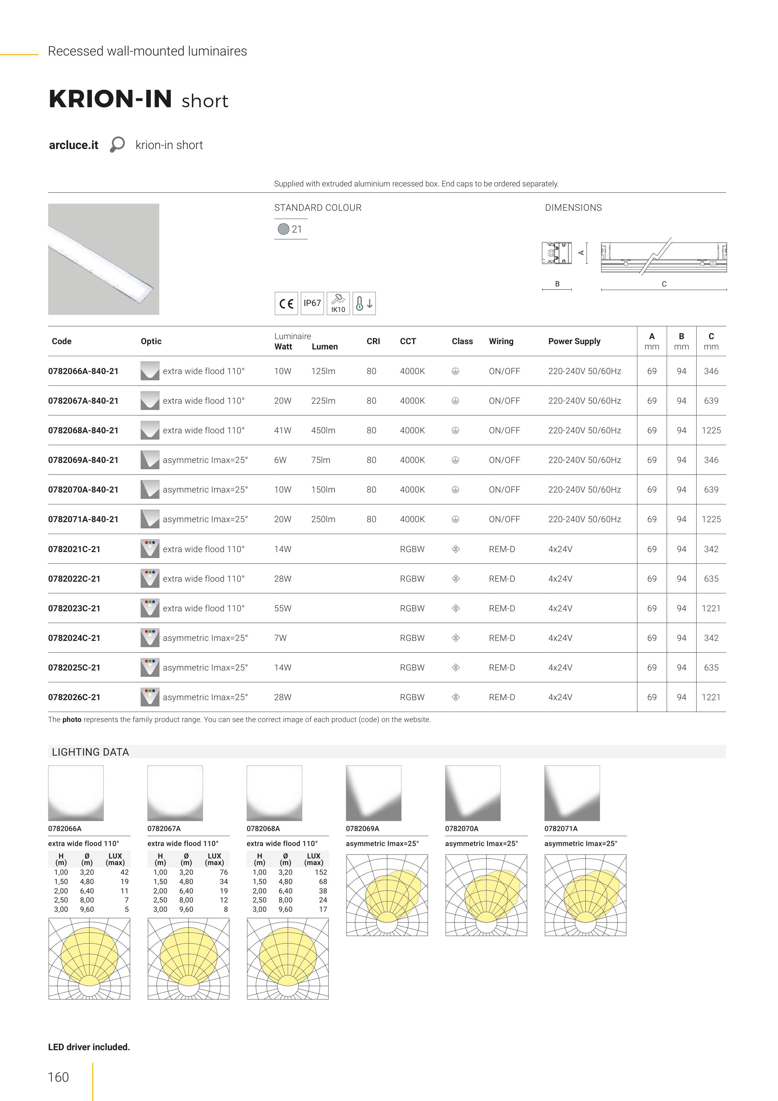Viewport: 778px width, 1101px height.
Task: Click product code 0782068A-840-21
Action: (83, 430)
